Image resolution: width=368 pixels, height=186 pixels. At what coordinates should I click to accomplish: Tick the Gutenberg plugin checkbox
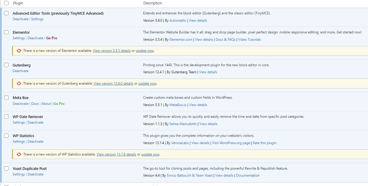pos(6,65)
